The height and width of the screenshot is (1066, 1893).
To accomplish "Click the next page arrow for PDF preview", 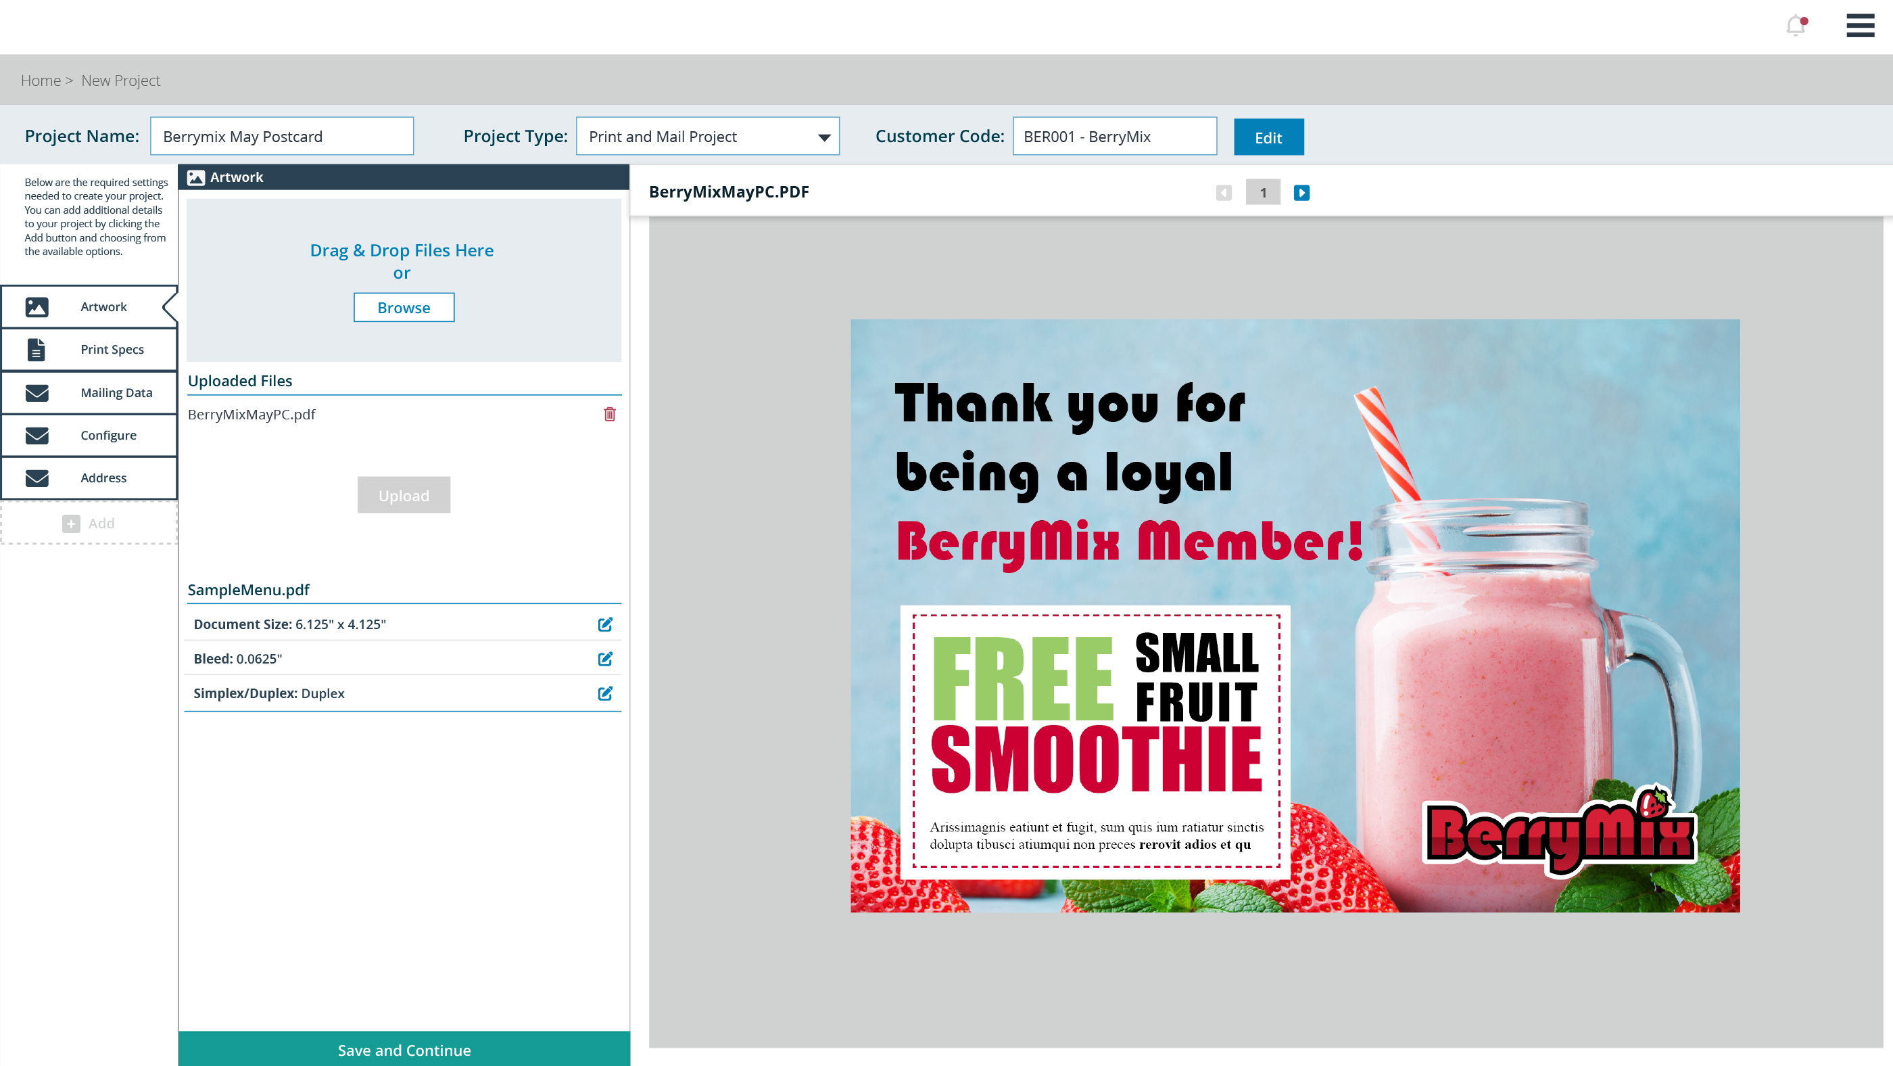I will pos(1301,192).
